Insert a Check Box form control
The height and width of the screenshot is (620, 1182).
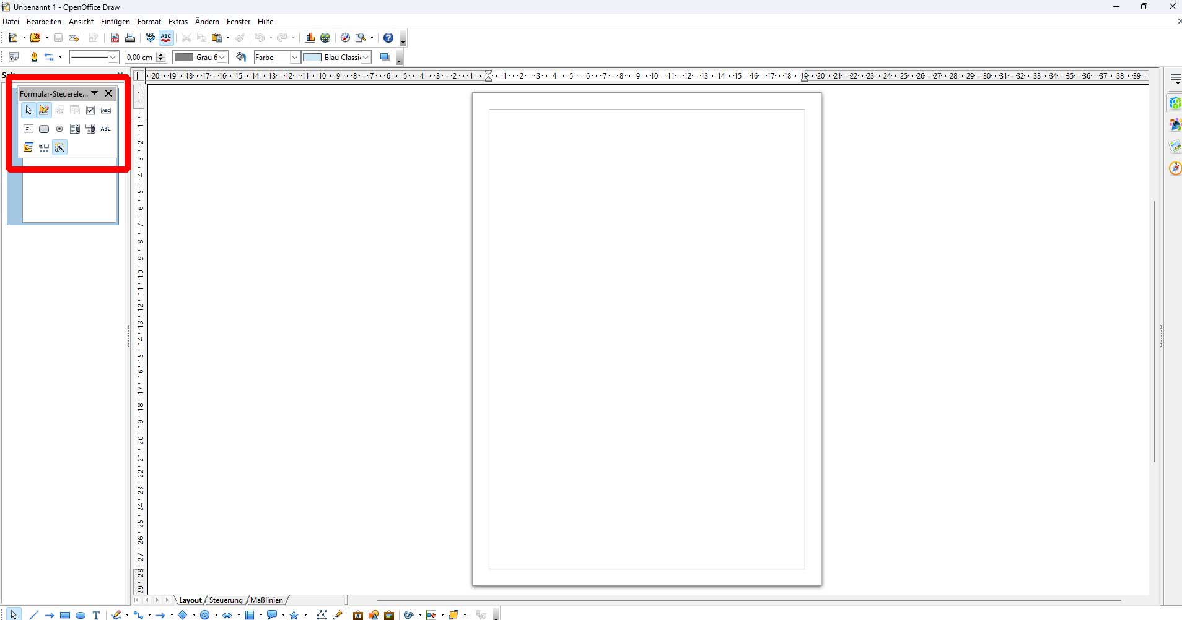90,110
